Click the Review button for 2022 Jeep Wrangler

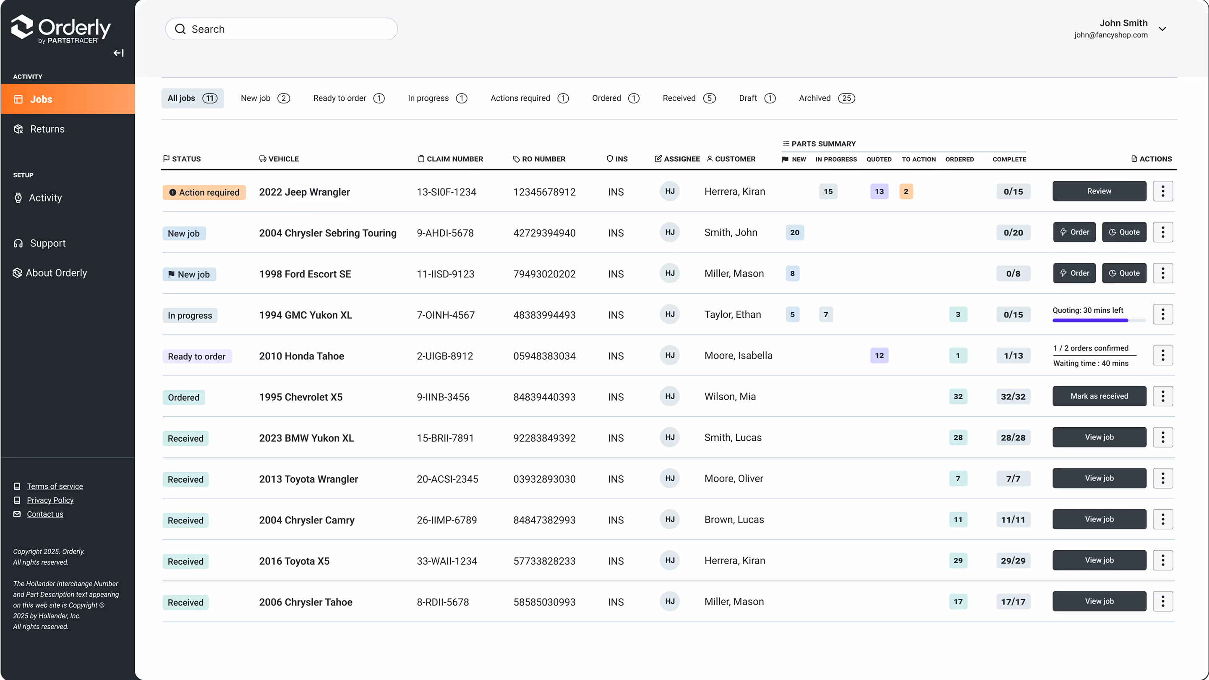click(x=1098, y=191)
